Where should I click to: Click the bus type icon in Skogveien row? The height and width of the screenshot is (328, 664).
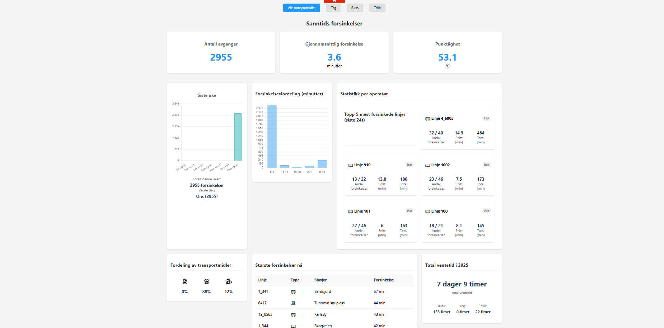click(x=294, y=325)
